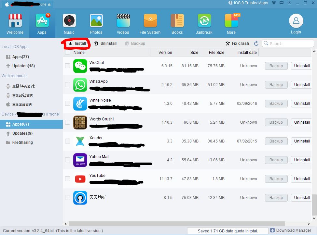Click Backup in the WhatsApp row
The width and height of the screenshot is (317, 235).
click(x=276, y=85)
